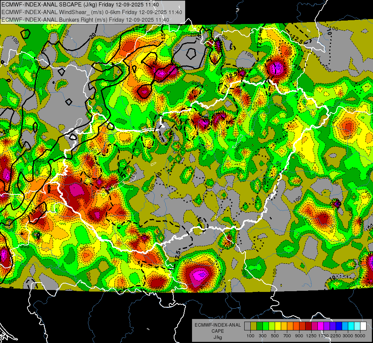373x343 pixels.
Task: Click the brick red legend swatch right of 900
Action: tap(303, 326)
